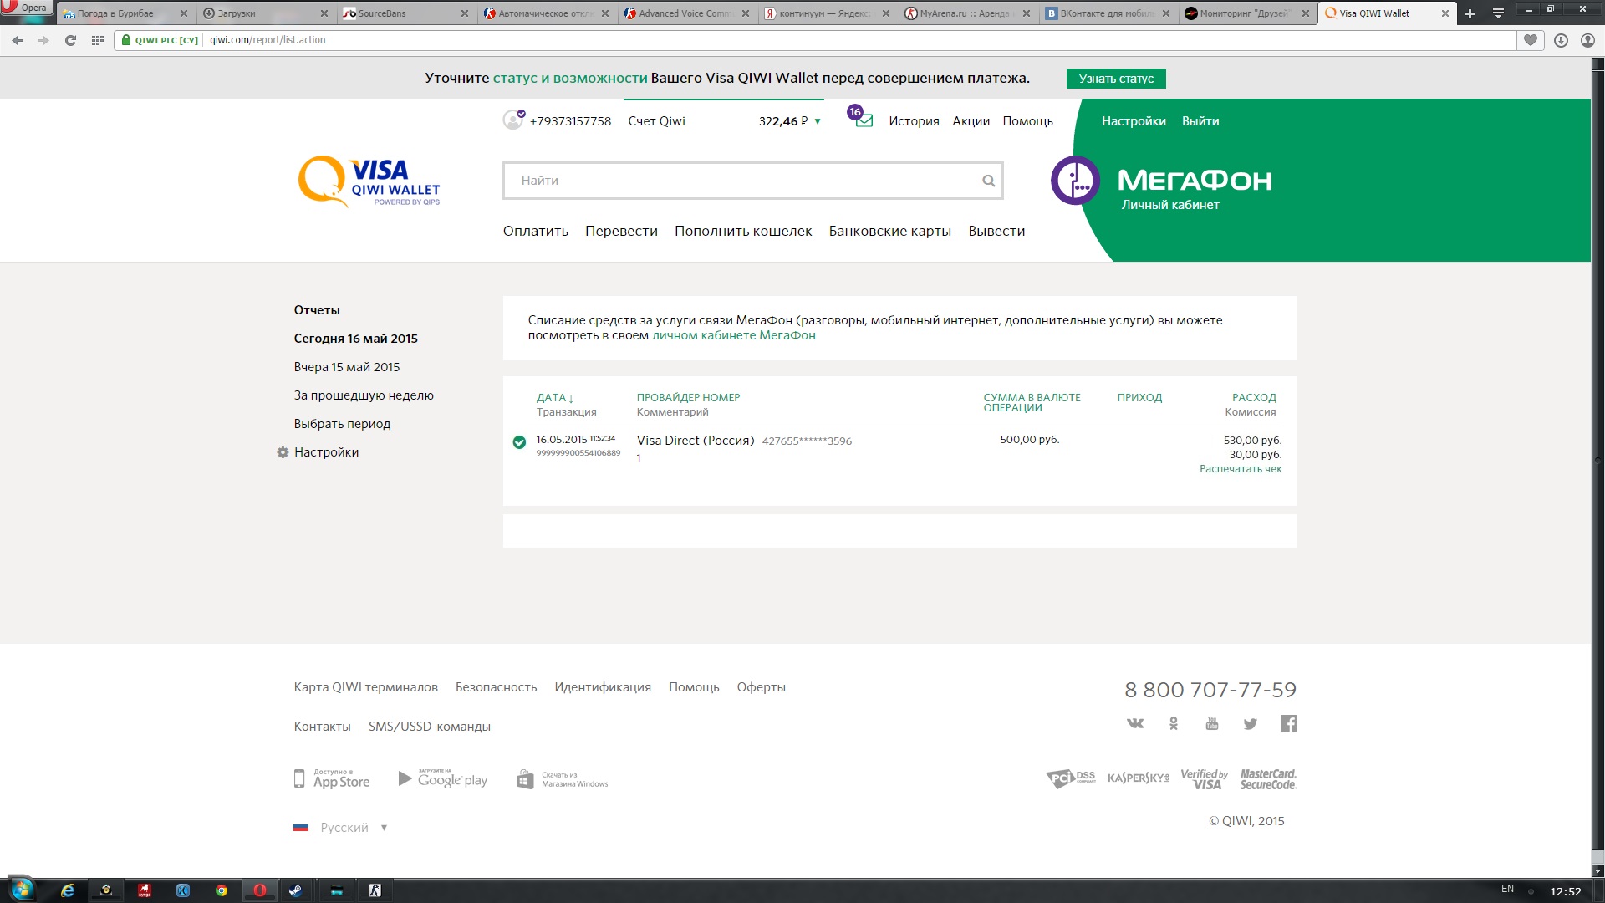Click the Opera bookmark heart icon in address bar
Viewport: 1605px width, 903px height.
[x=1530, y=40]
